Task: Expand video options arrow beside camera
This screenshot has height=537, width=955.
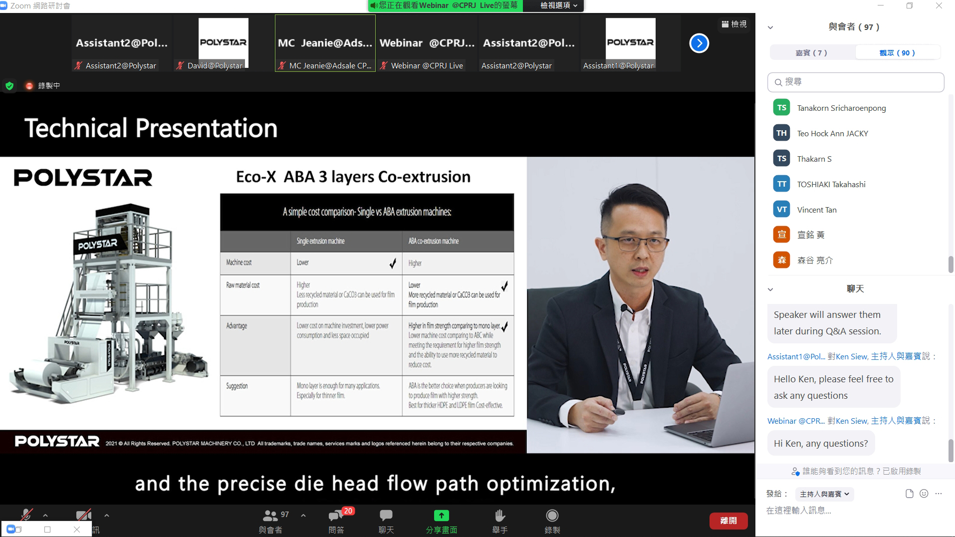Action: pyautogui.click(x=106, y=516)
